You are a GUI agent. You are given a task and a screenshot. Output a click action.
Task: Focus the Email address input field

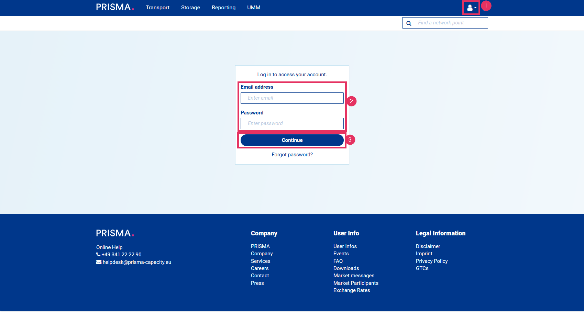pos(292,98)
